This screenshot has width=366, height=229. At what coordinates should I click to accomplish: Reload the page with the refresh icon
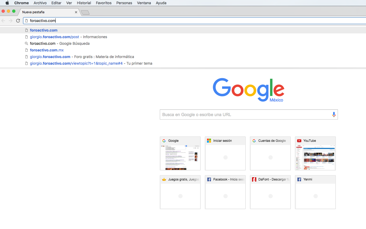pyautogui.click(x=18, y=21)
